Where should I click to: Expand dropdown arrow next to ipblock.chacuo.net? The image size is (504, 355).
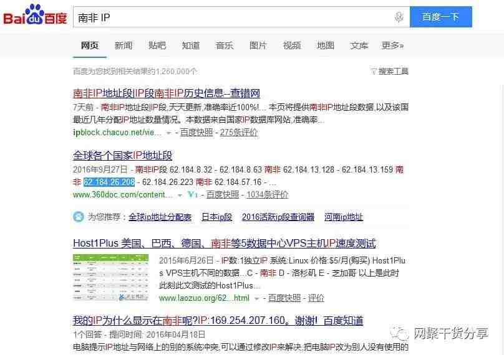pyautogui.click(x=168, y=133)
